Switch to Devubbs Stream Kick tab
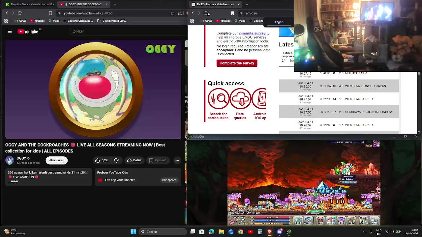The image size is (422, 237). tap(29, 4)
